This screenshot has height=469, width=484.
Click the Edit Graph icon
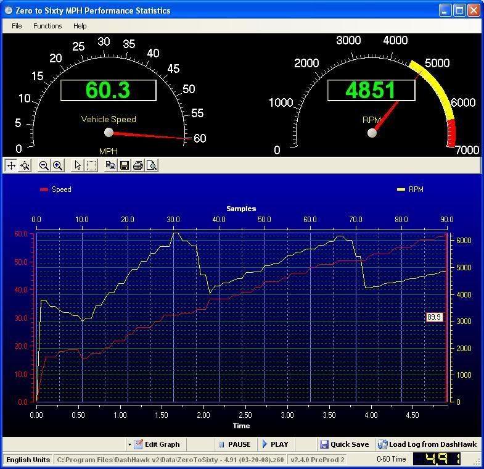tap(138, 444)
